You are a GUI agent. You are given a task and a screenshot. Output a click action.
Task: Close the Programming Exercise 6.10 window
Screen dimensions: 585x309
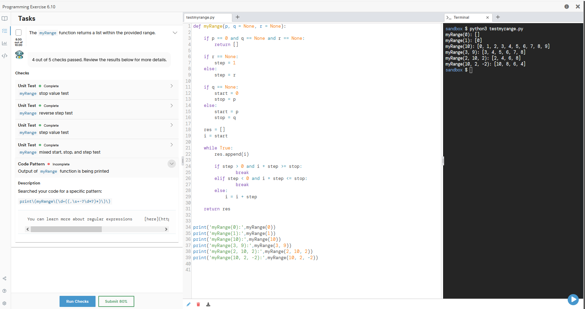pyautogui.click(x=578, y=7)
